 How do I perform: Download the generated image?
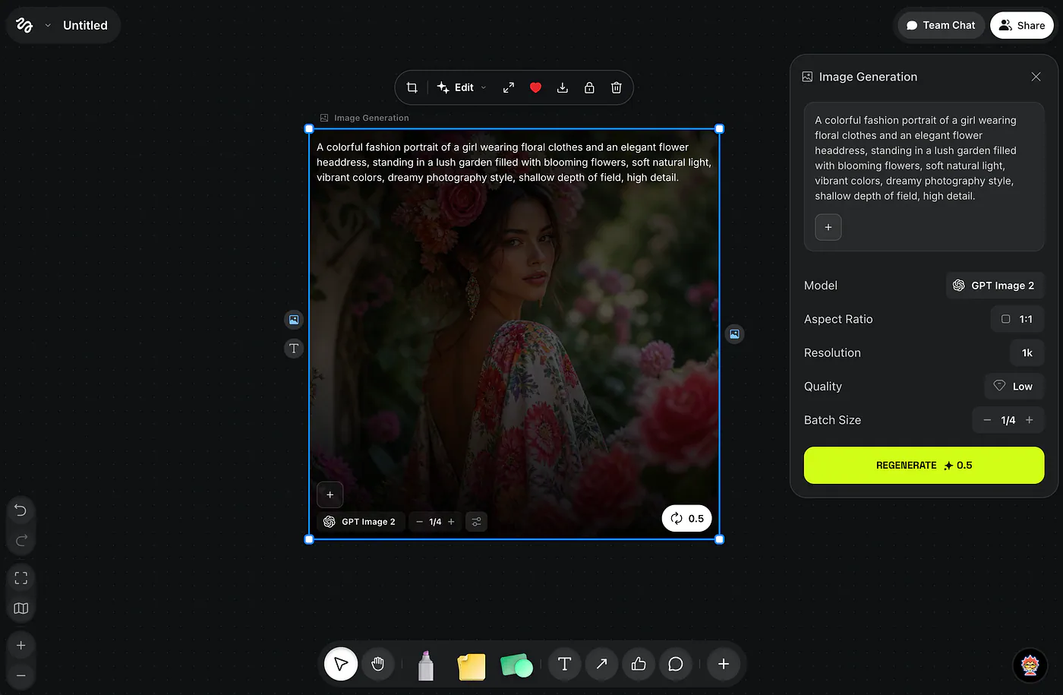563,87
